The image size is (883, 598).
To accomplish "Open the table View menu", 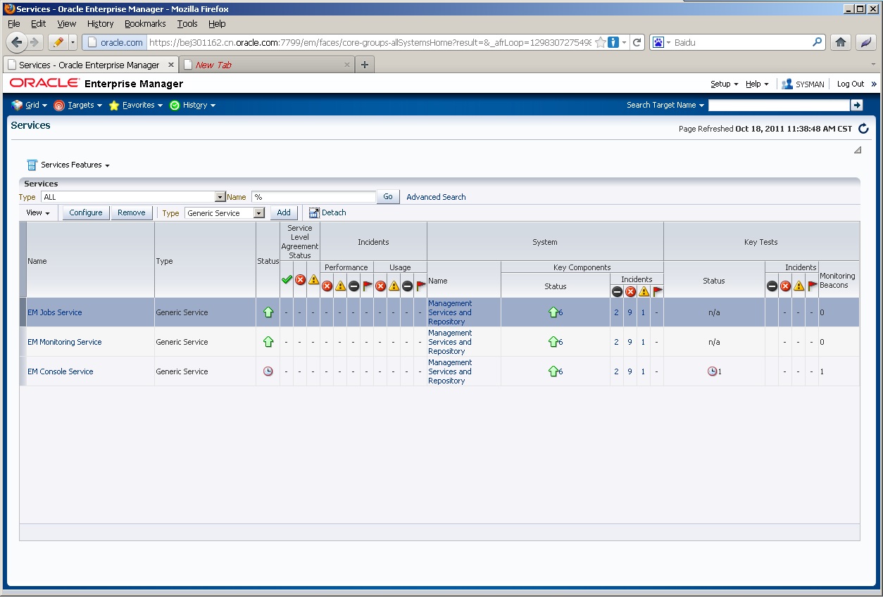I will (x=38, y=212).
